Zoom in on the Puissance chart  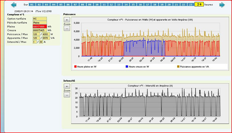coord(67,19)
